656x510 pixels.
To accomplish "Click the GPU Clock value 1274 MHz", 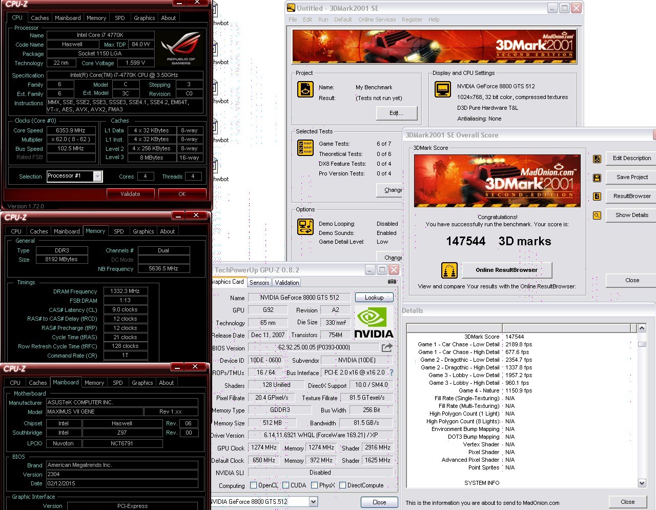I will pos(264,447).
